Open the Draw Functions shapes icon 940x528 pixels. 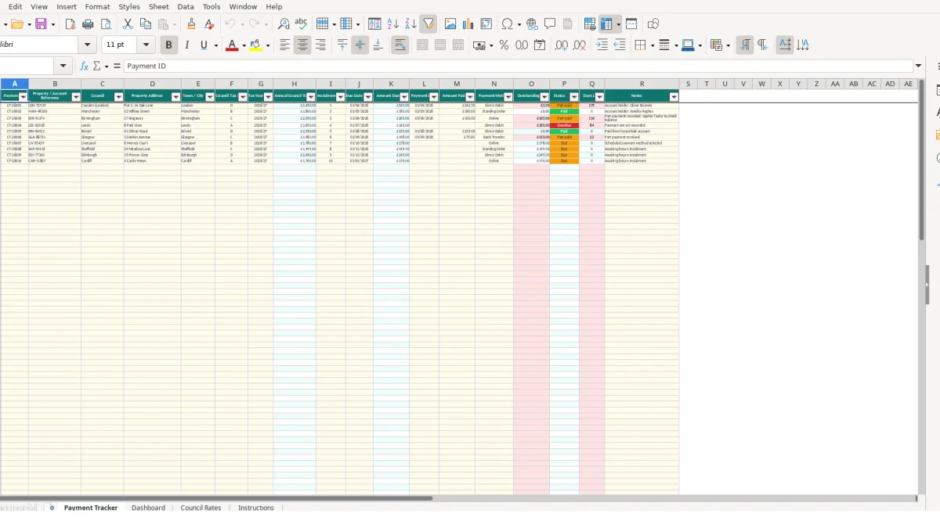pyautogui.click(x=653, y=24)
